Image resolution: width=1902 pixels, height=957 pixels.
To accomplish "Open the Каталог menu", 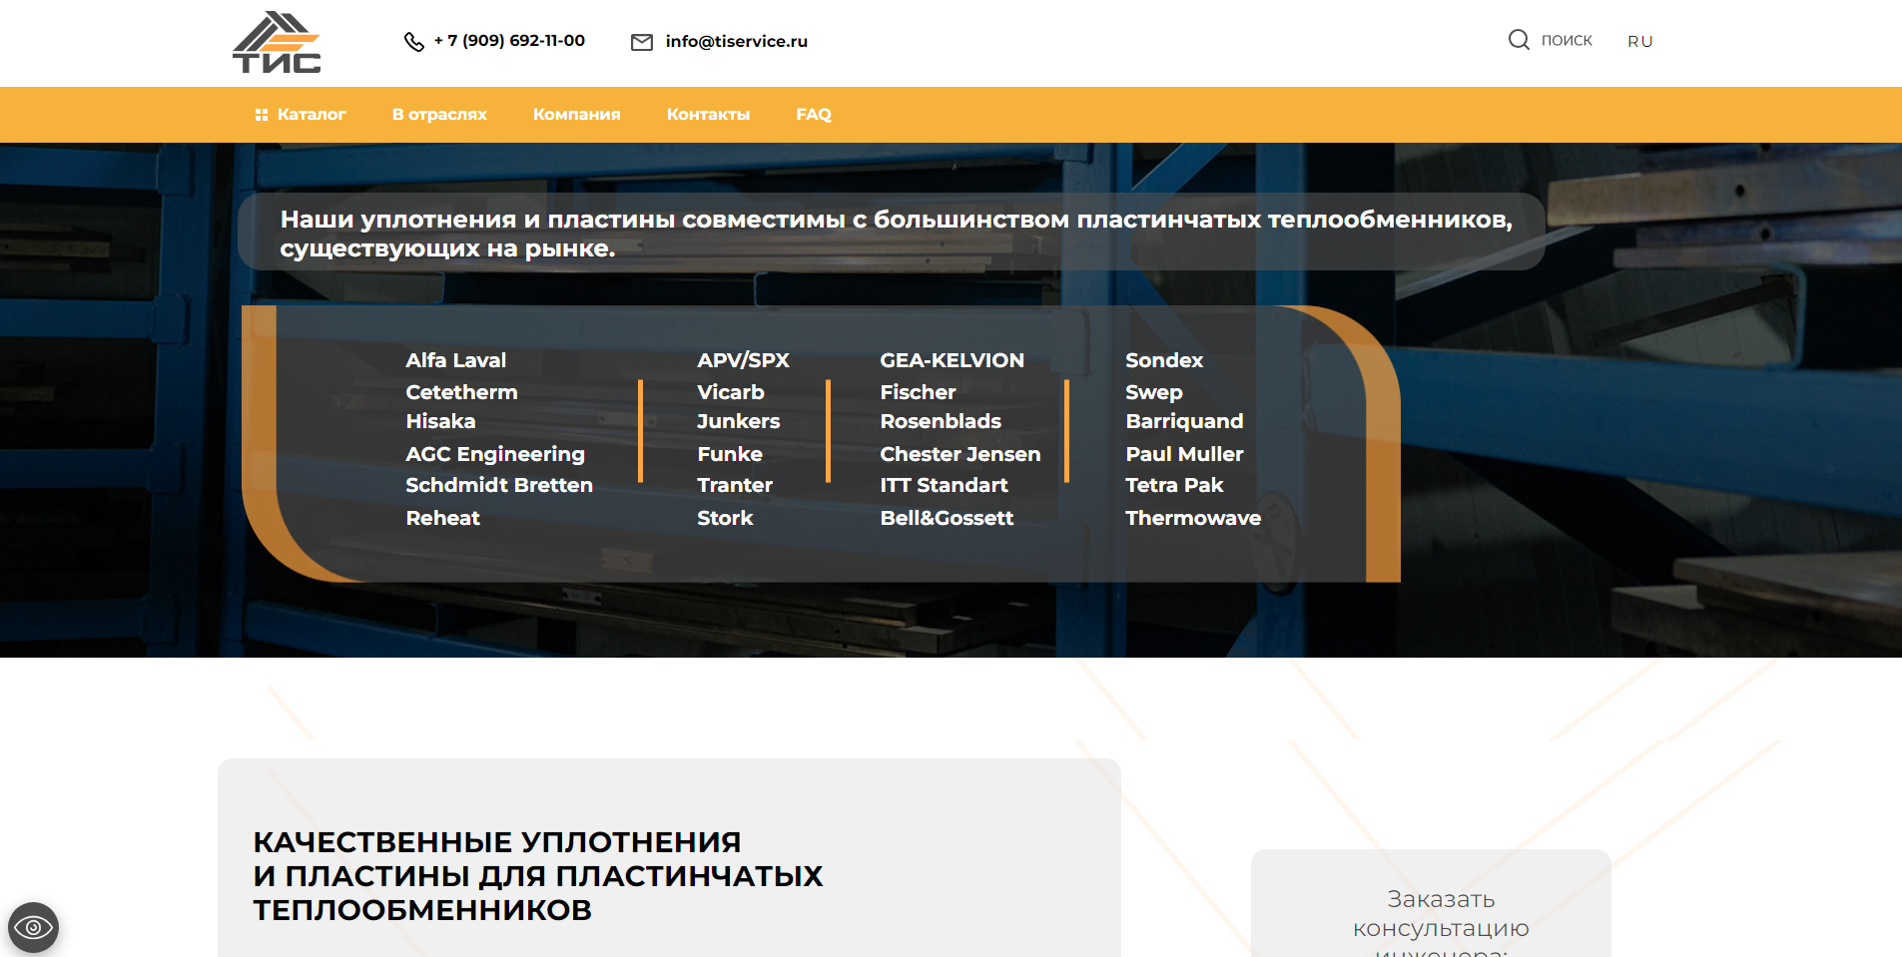I will (312, 115).
